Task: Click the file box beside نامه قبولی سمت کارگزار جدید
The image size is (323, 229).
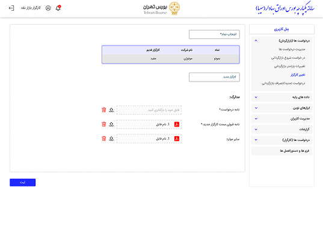Action: click(x=149, y=124)
